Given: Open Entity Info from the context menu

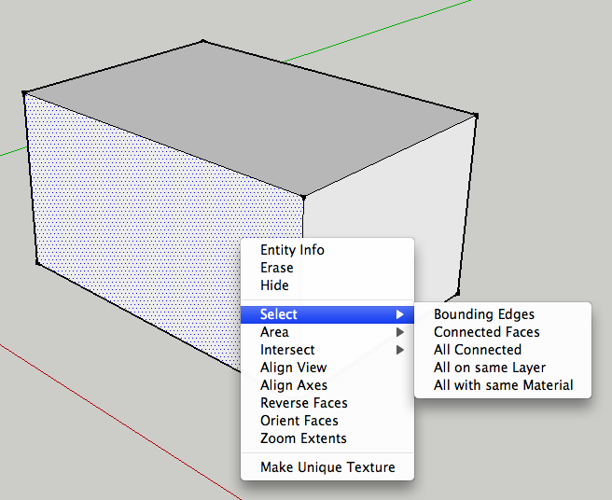Looking at the screenshot, I should tap(292, 250).
